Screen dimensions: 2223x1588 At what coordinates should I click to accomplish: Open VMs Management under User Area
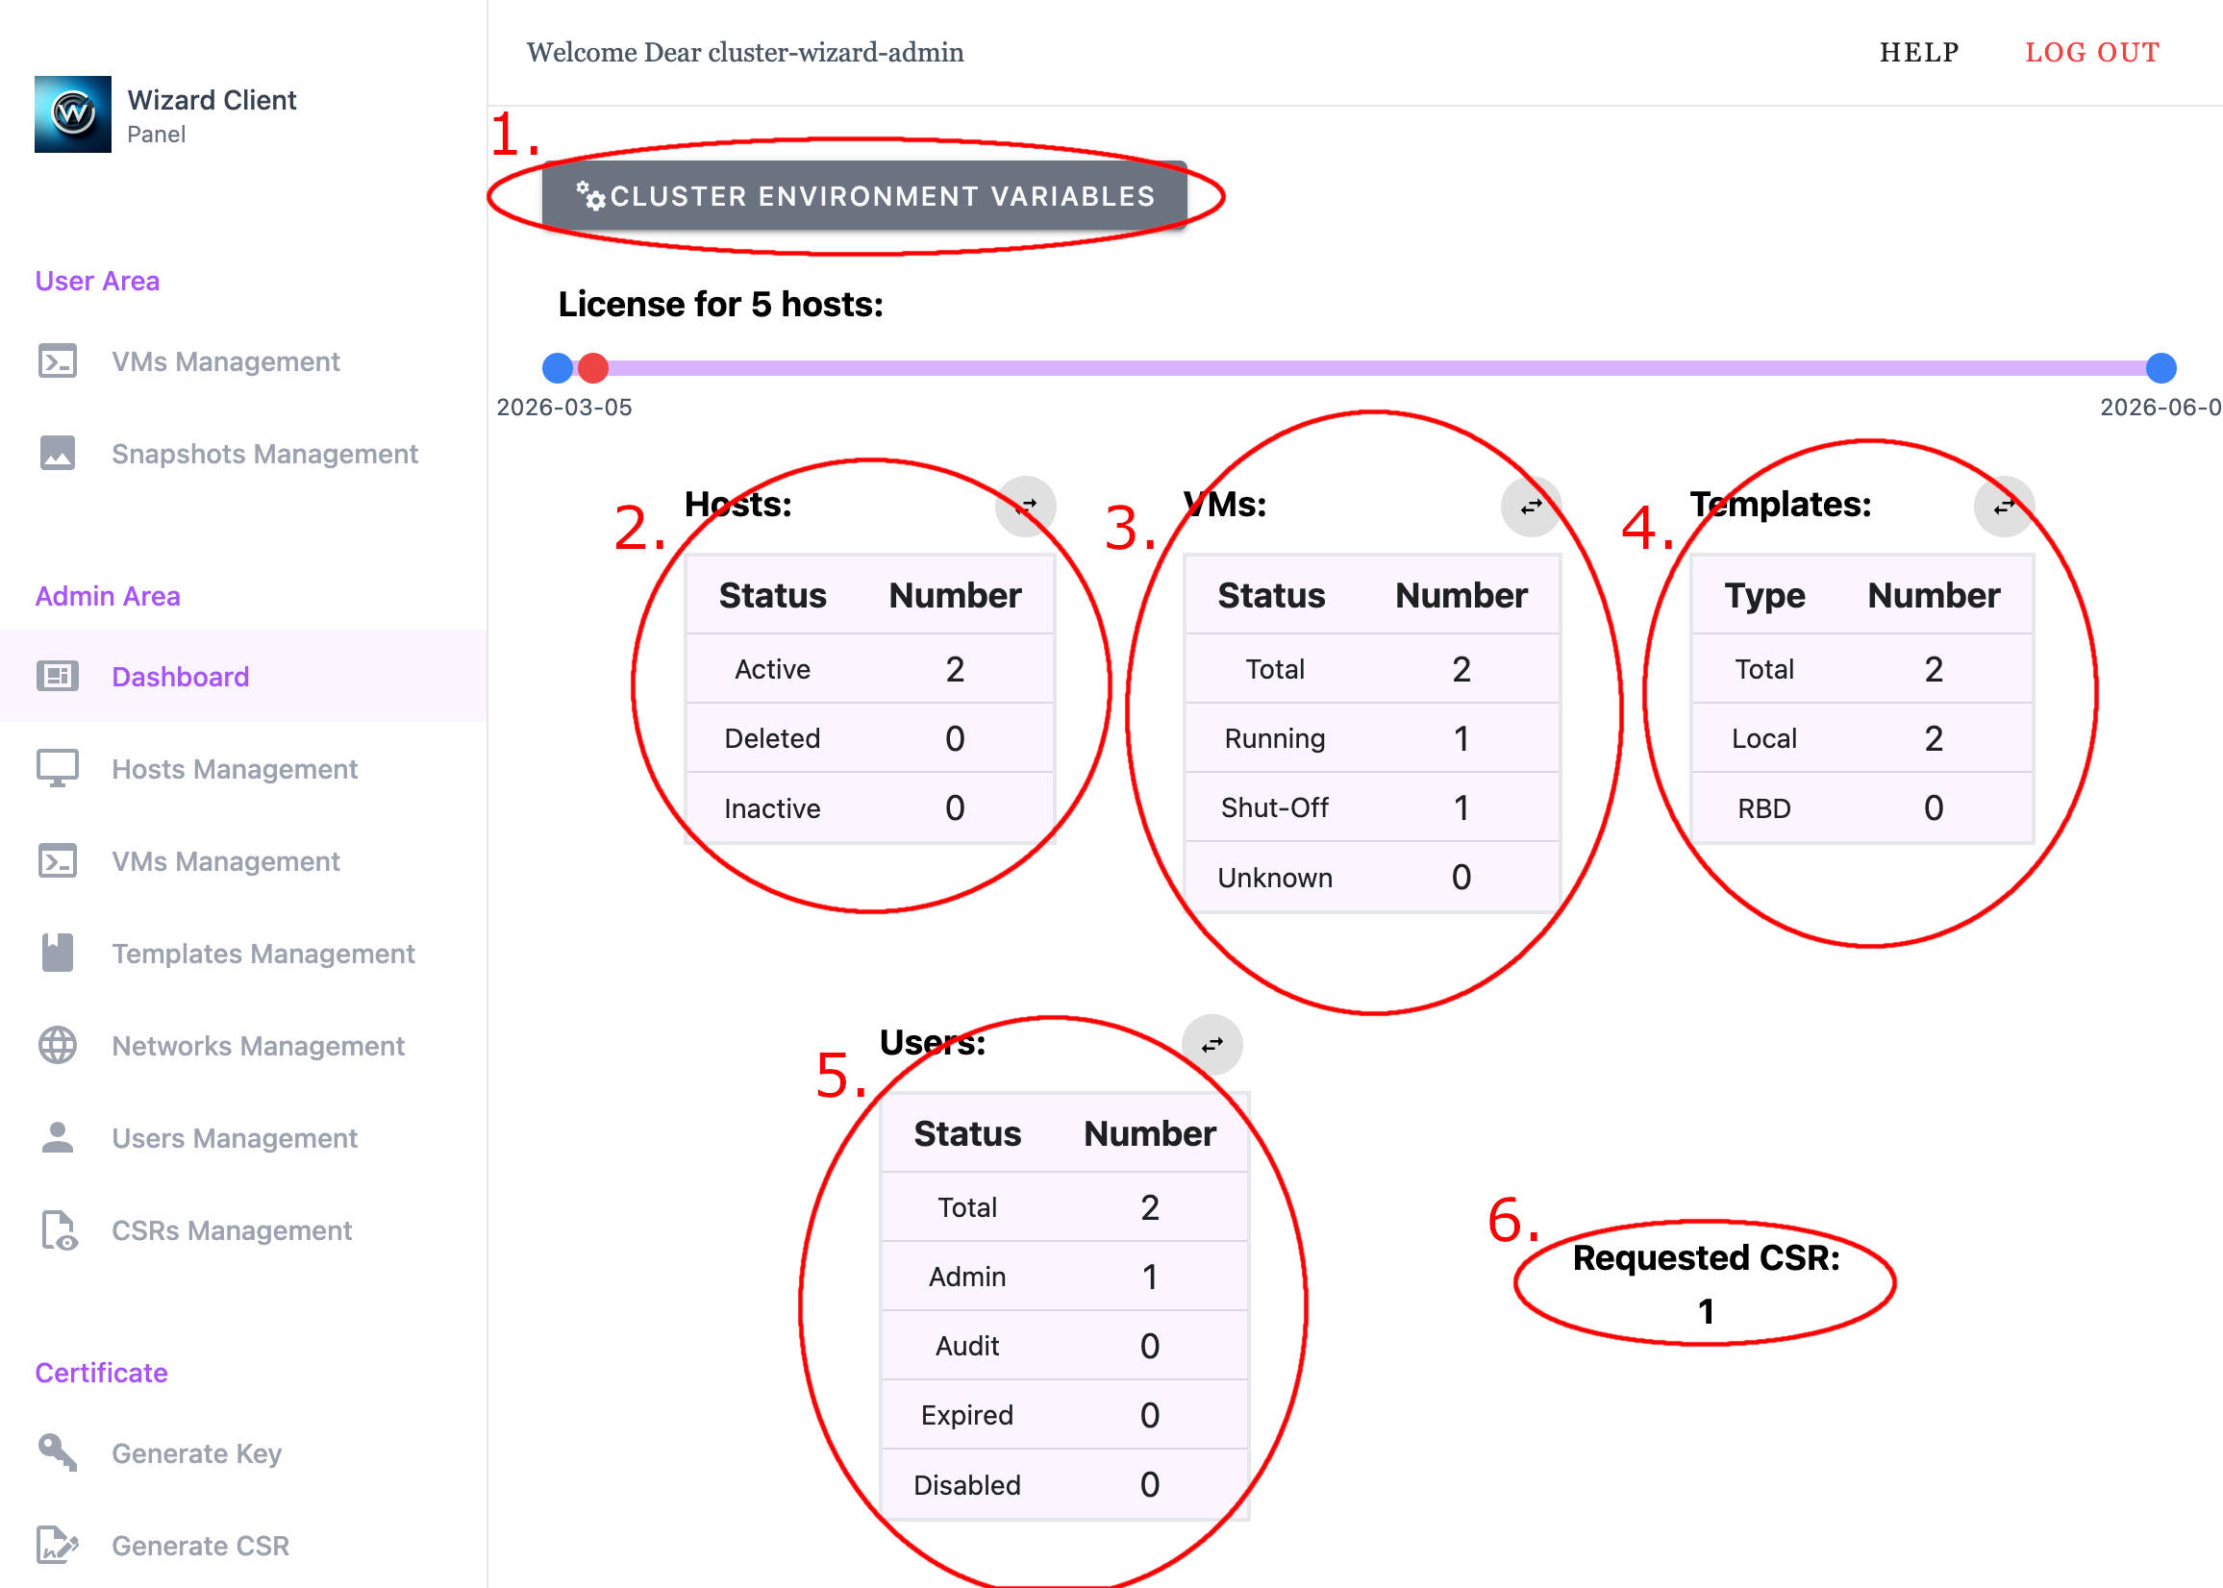click(225, 361)
